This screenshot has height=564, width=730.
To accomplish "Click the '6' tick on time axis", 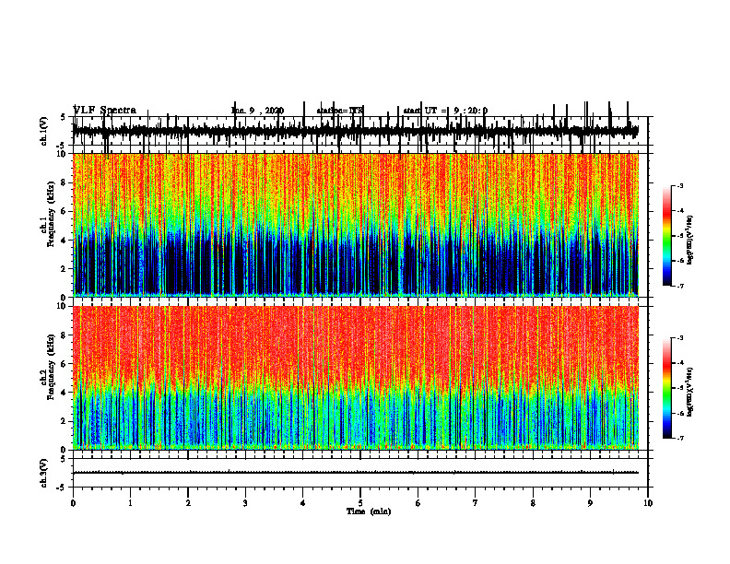I will 418,503.
